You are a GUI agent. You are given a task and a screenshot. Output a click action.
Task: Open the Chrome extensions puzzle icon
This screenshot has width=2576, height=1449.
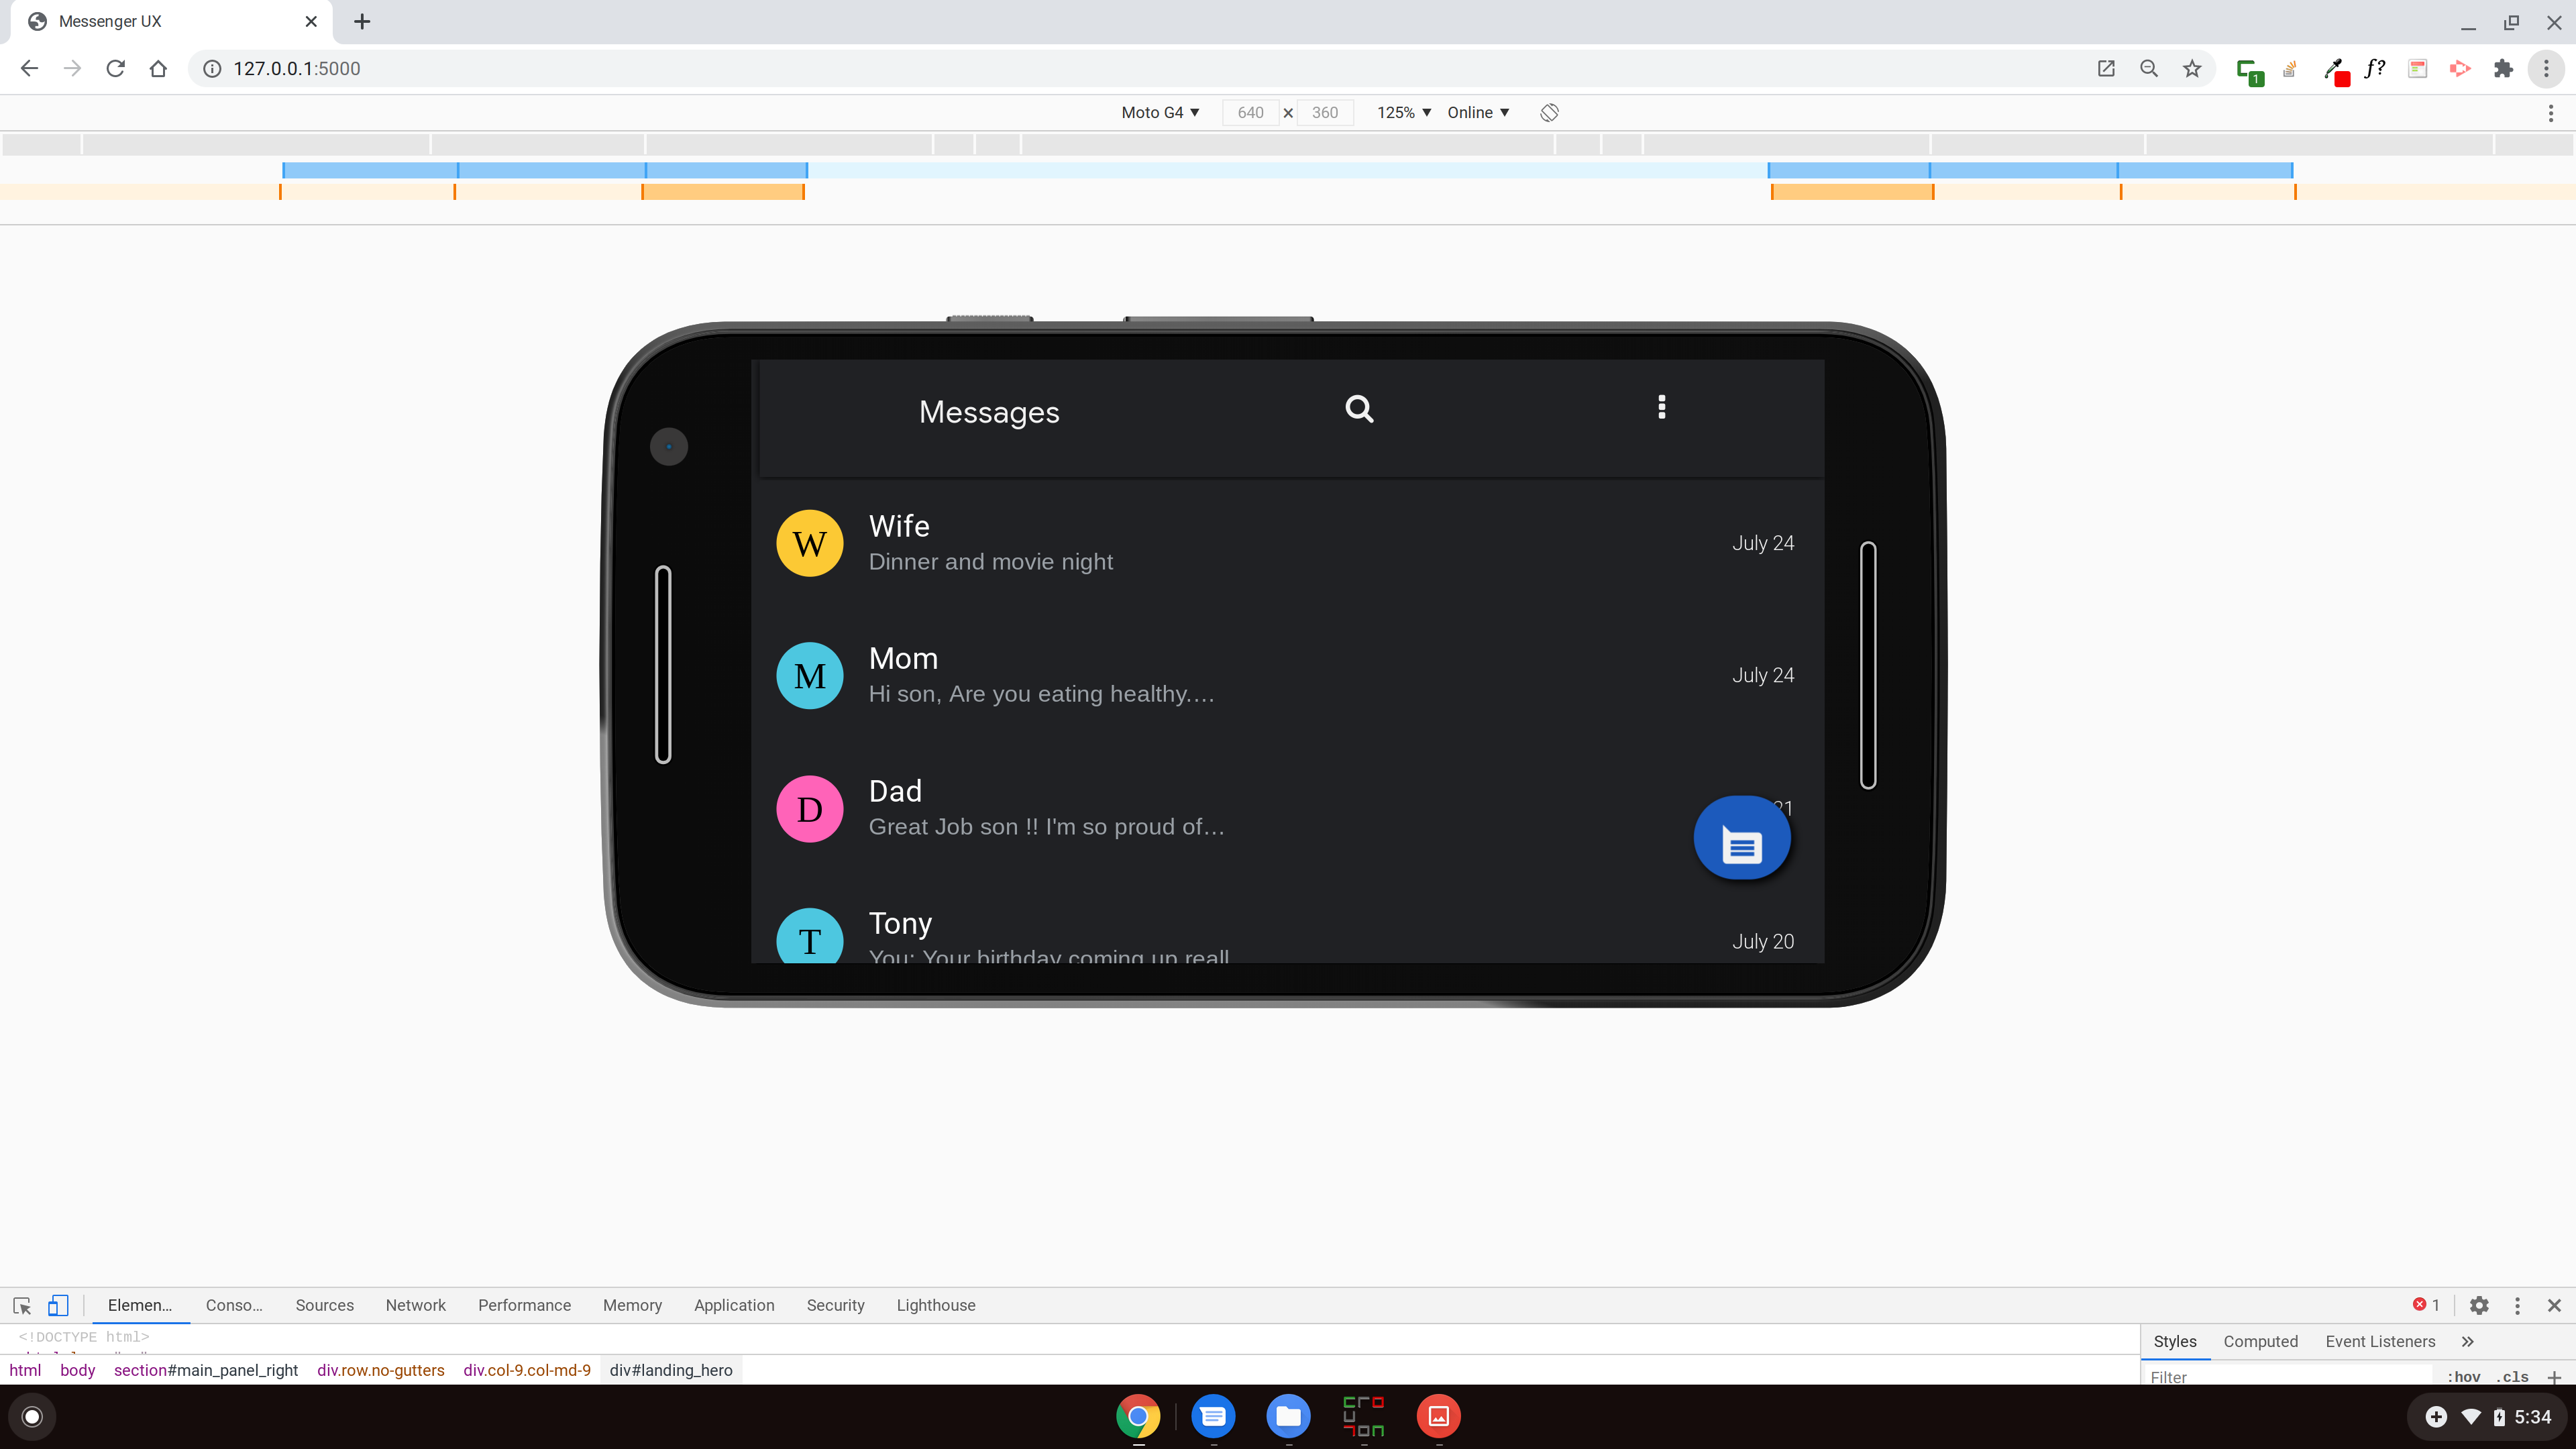coord(2503,69)
